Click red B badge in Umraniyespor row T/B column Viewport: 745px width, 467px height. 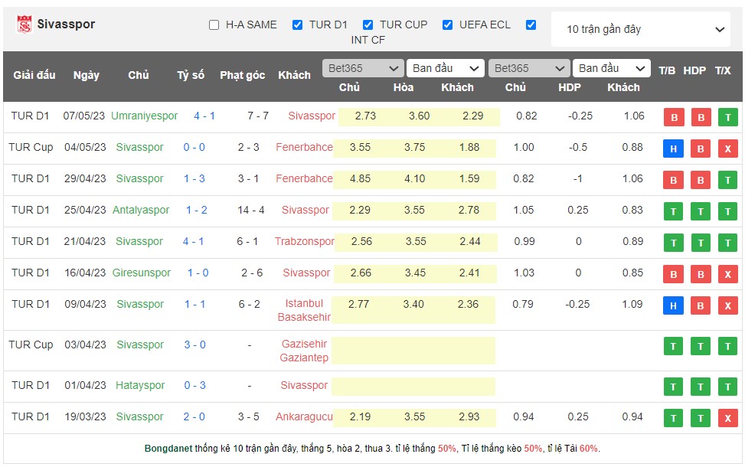(x=673, y=117)
